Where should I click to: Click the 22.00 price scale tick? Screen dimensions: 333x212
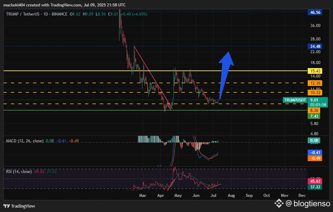point(315,52)
